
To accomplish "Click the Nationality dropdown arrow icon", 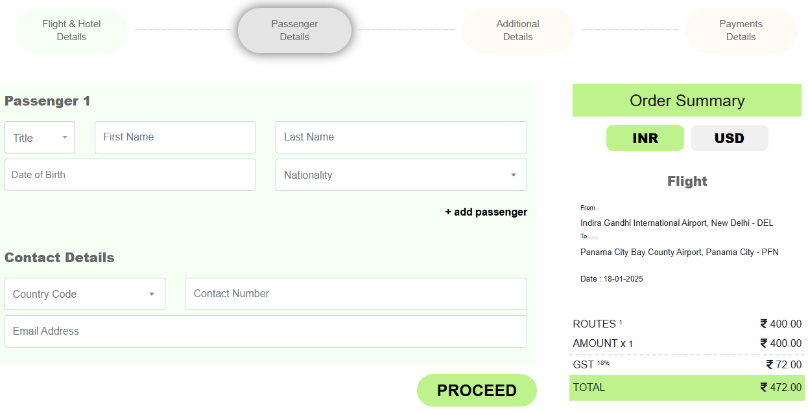I will [x=514, y=175].
